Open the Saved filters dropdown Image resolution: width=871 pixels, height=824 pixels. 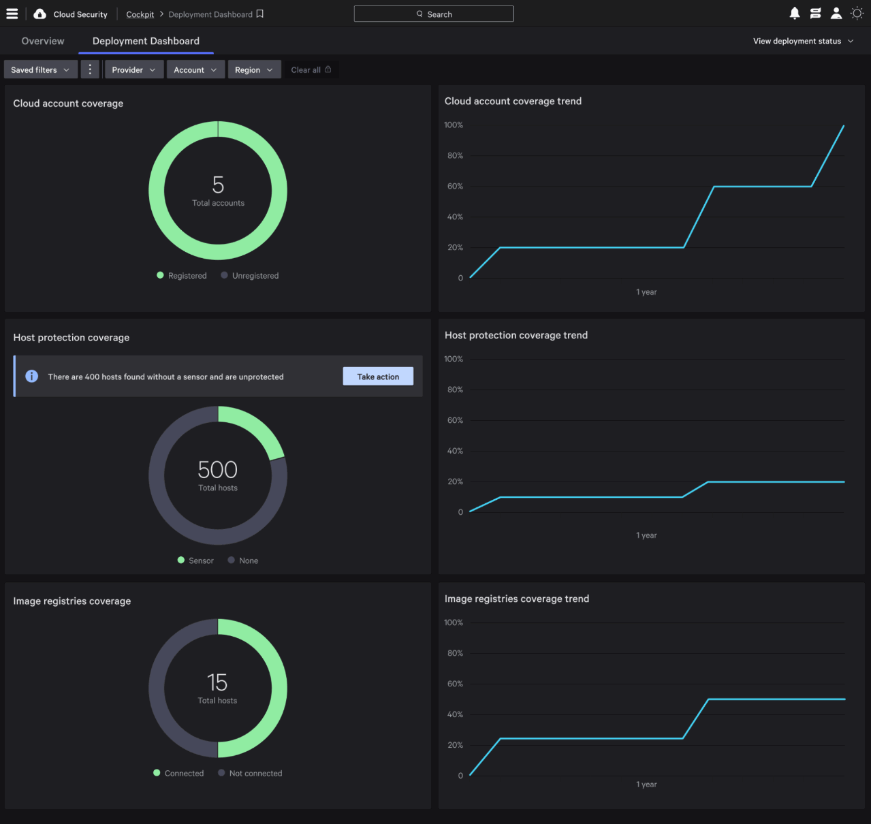[x=39, y=69]
